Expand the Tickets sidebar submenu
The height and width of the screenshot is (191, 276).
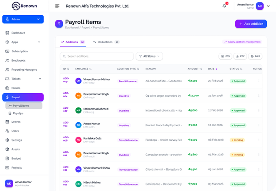[x=40, y=79]
